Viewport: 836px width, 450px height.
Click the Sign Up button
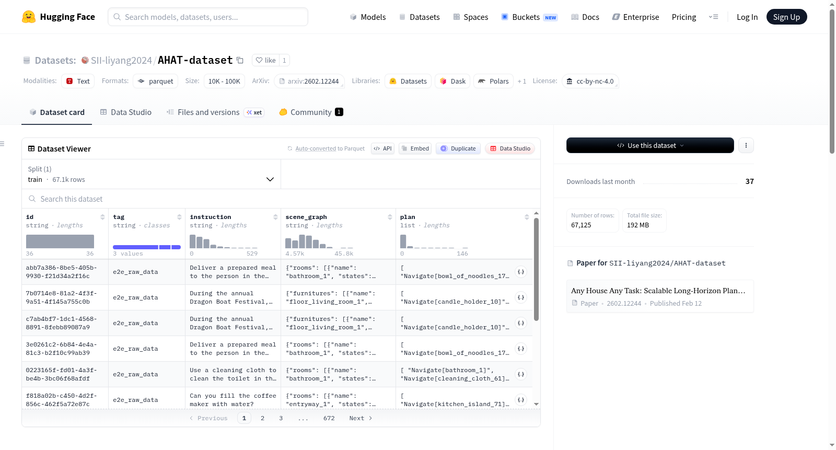[x=787, y=17]
